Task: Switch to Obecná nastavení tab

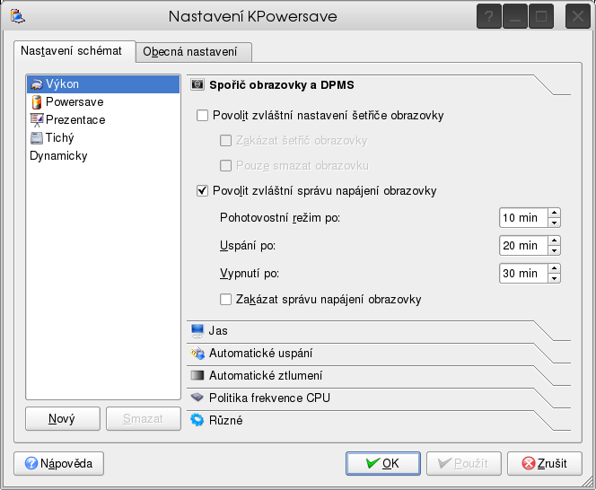Action: (x=194, y=52)
